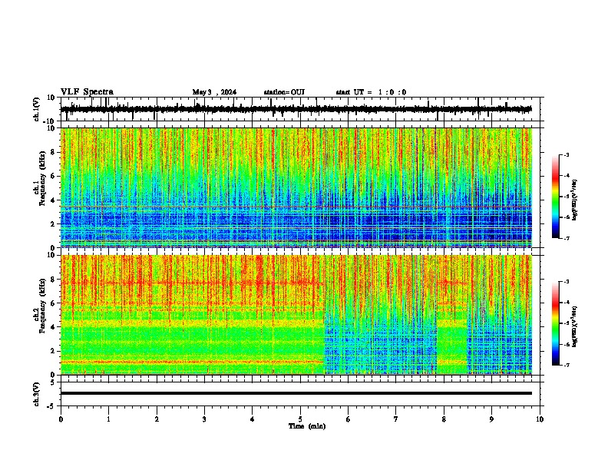Image resolution: width=608 pixels, height=470 pixels.
Task: Click the ch.3 flat black trace line
Action: point(296,393)
